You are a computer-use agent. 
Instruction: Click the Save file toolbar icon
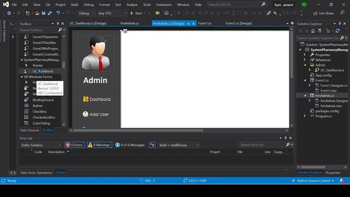point(44,13)
